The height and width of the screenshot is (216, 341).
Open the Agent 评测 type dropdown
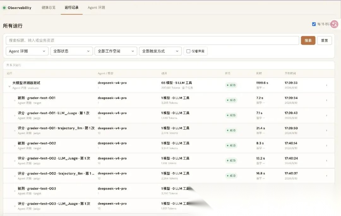click(27, 51)
